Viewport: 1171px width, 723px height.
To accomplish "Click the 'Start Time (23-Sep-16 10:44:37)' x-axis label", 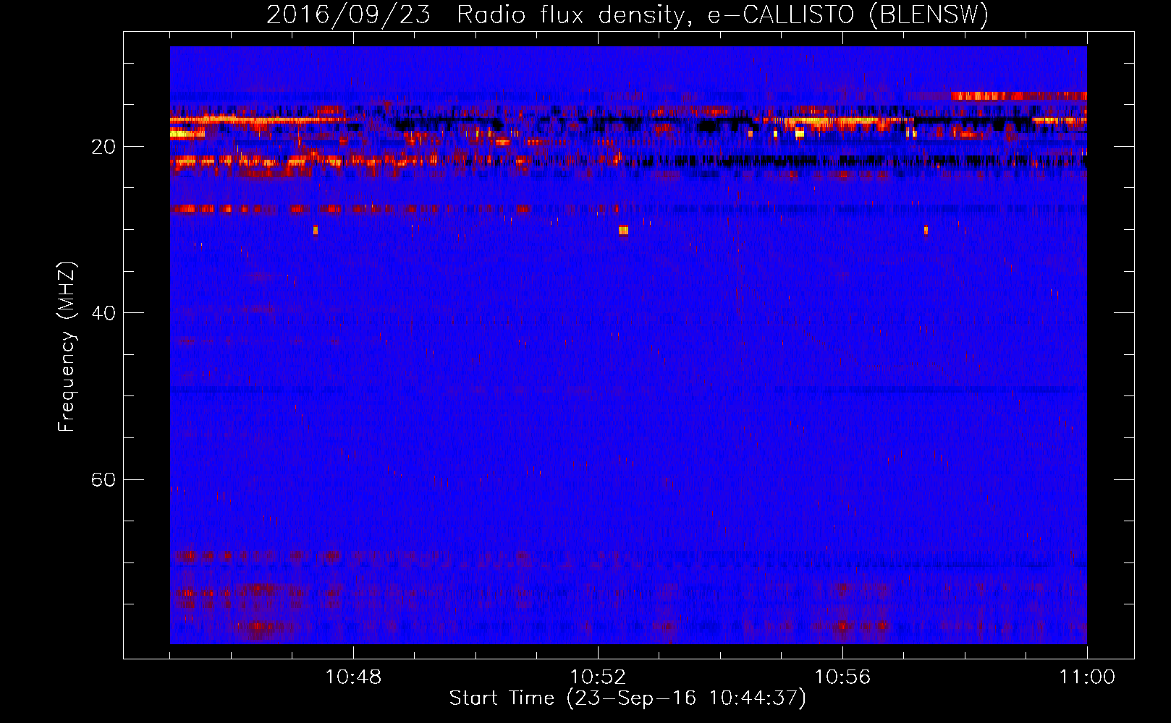I will pos(627,698).
